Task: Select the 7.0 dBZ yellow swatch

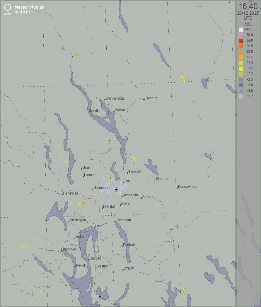Action: tap(241, 68)
